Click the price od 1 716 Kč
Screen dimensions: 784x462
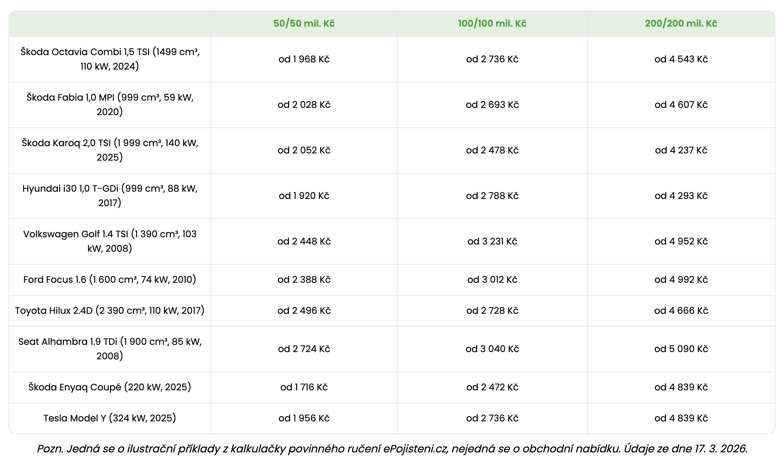tap(304, 387)
